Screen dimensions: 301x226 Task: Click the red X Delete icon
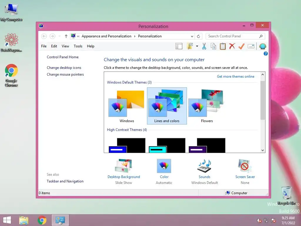point(232,46)
